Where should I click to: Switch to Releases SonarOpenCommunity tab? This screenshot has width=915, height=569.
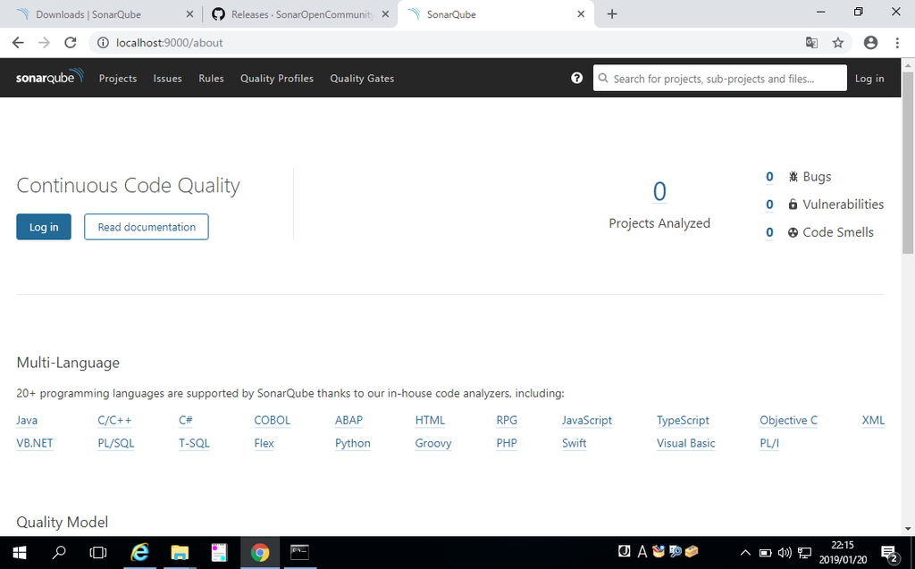coord(301,14)
